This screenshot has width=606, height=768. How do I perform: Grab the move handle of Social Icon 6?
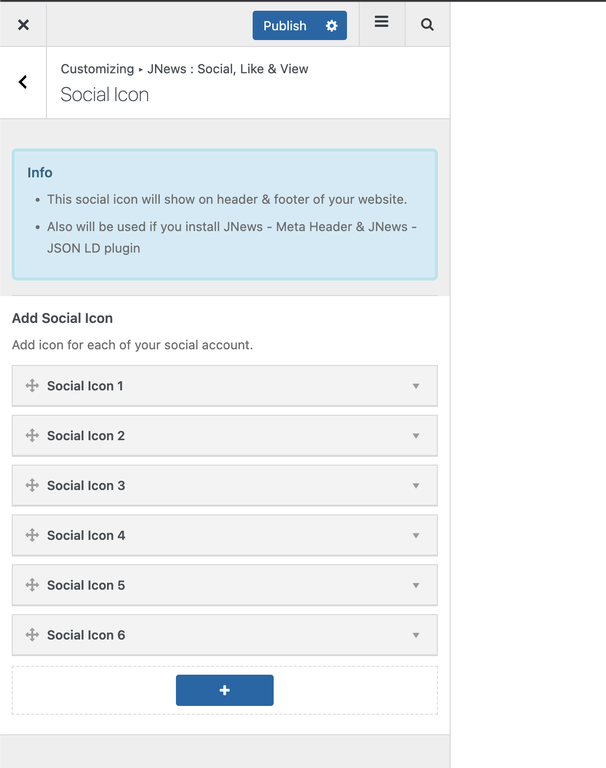(32, 635)
